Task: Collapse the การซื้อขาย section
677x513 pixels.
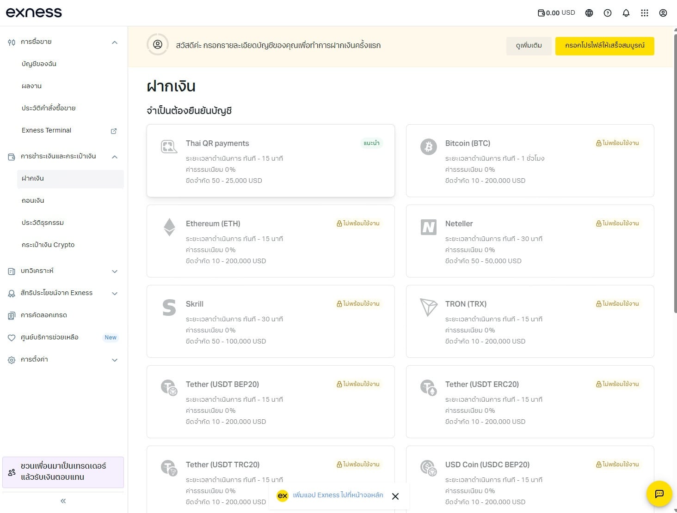Action: 115,42
